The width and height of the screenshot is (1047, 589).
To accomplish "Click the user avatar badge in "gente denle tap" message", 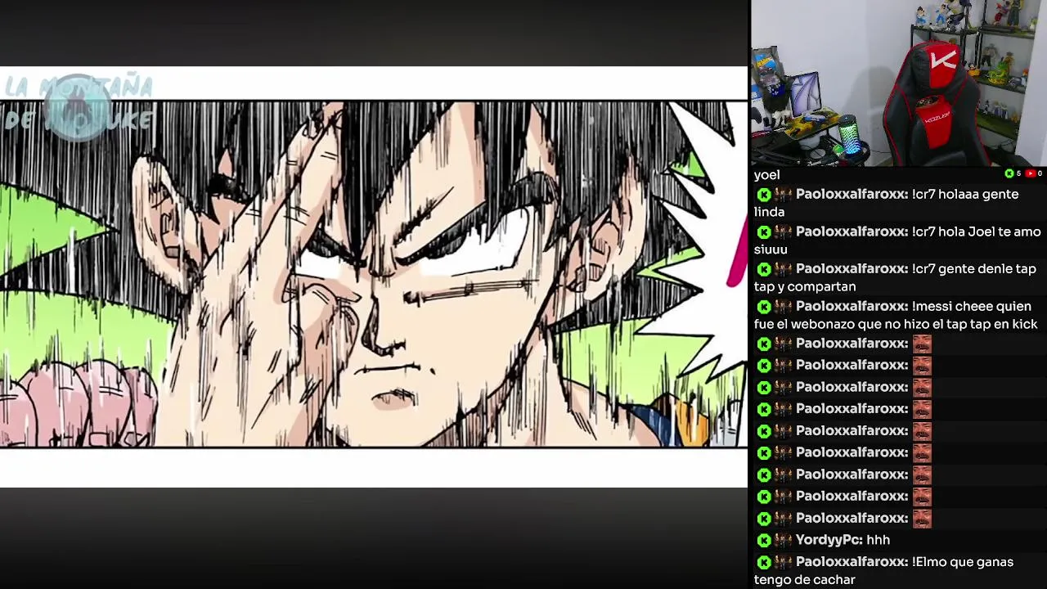I will pyautogui.click(x=783, y=269).
